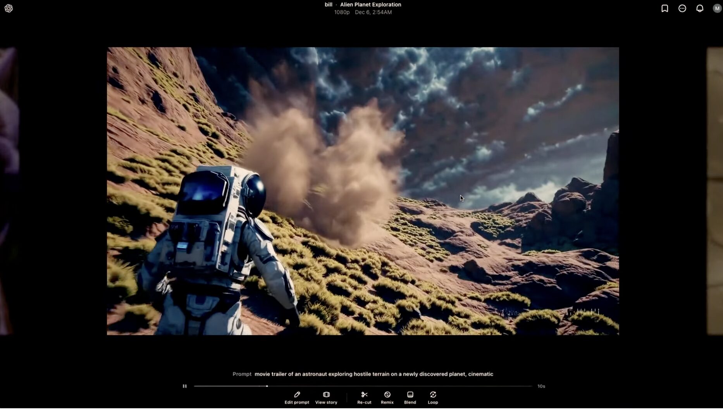The height and width of the screenshot is (409, 723).
Task: Click Edit prompt pencil button
Action: pos(297,398)
